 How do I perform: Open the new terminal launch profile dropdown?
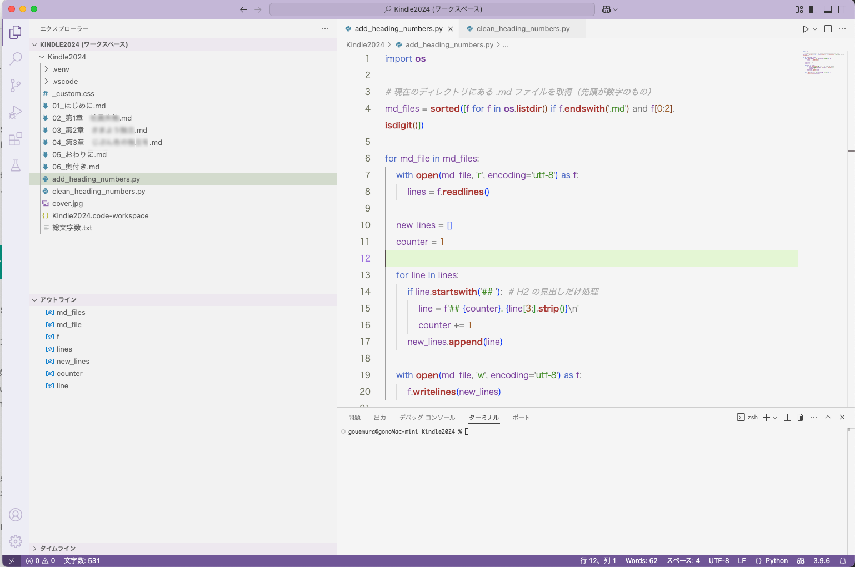[775, 417]
